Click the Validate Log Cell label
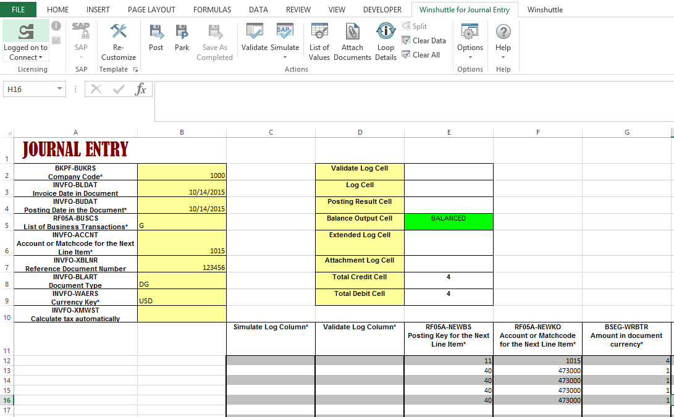 [360, 172]
